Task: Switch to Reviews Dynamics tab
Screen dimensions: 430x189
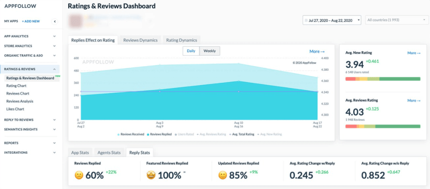Action: tap(140, 40)
